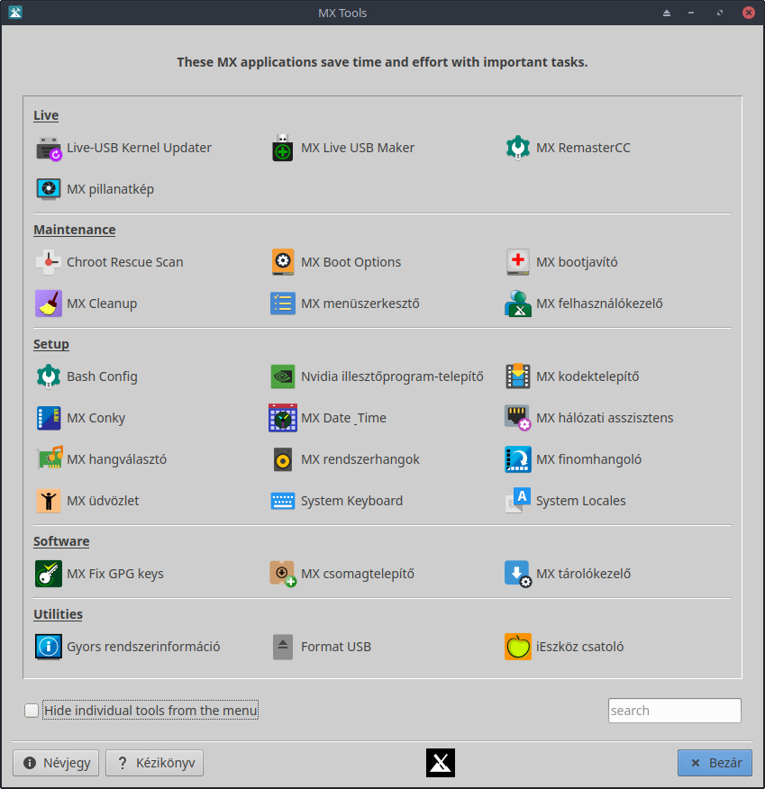765x789 pixels.
Task: Open MX Date & Time clock icon
Action: pyautogui.click(x=283, y=418)
